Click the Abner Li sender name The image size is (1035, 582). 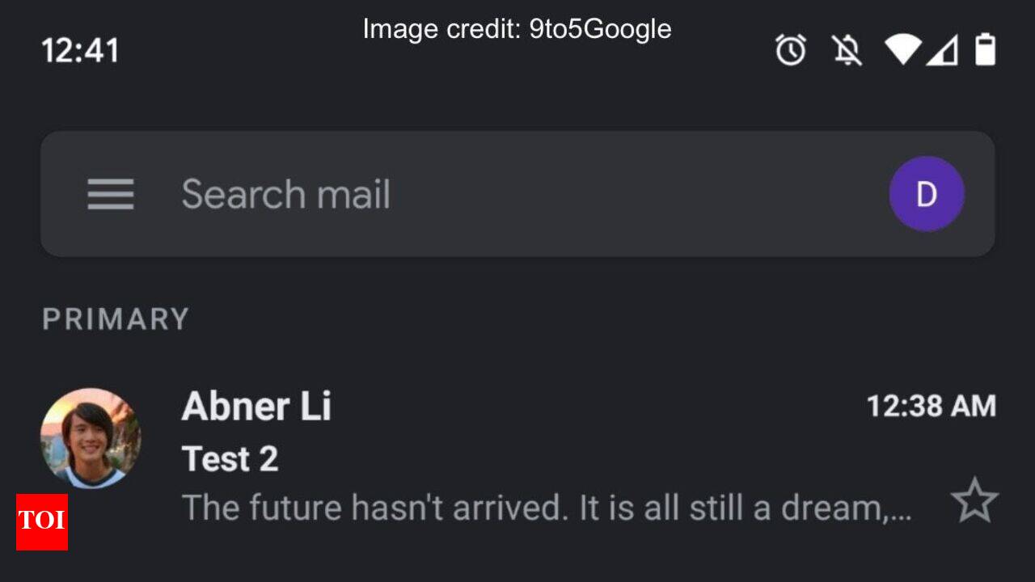256,406
